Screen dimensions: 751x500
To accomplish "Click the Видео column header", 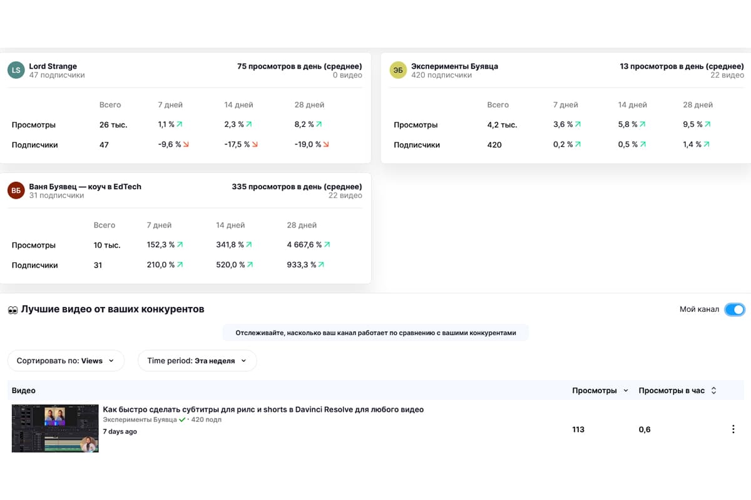I will pyautogui.click(x=24, y=391).
